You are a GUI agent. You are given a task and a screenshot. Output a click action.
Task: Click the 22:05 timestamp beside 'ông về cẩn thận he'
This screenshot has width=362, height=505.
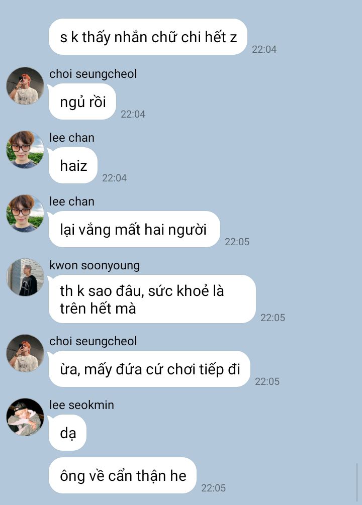click(x=213, y=488)
